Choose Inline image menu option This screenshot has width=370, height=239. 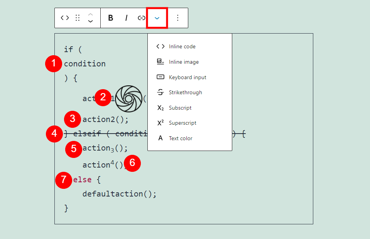[x=183, y=62]
